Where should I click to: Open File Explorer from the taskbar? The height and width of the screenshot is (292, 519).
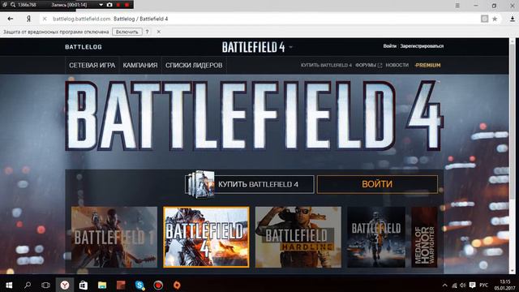click(102, 285)
